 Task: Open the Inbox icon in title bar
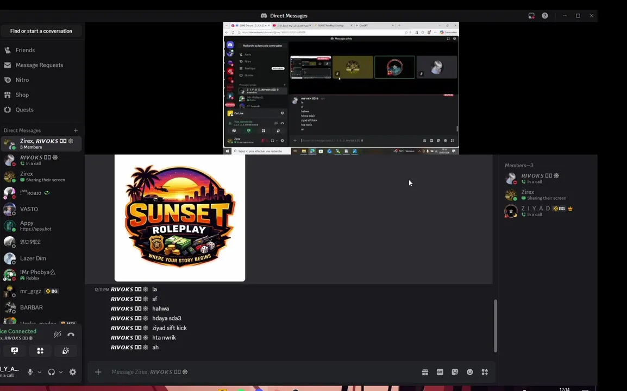pyautogui.click(x=531, y=16)
